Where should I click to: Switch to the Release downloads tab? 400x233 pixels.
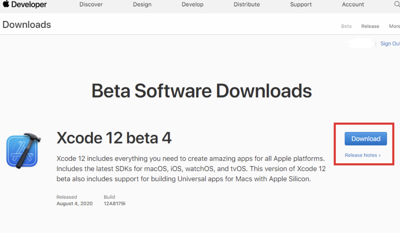[x=370, y=26]
